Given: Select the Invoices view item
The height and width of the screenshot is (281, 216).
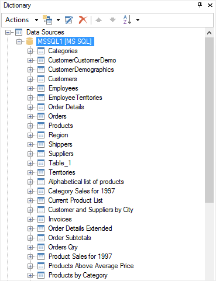Looking at the screenshot, I should 60,219.
